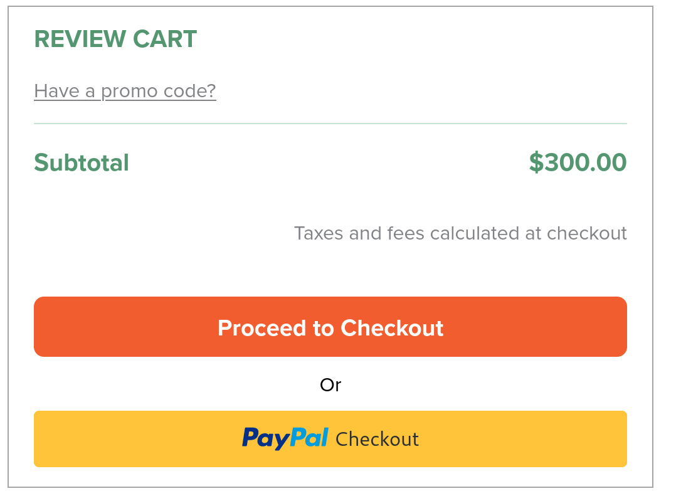Click the 'Or' separator text
The height and width of the screenshot is (491, 676).
[x=330, y=384]
